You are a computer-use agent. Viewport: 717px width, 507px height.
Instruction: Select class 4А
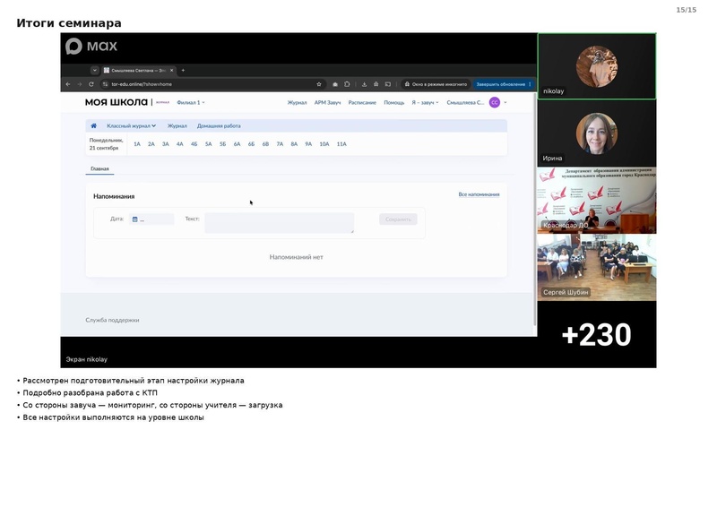(x=180, y=144)
